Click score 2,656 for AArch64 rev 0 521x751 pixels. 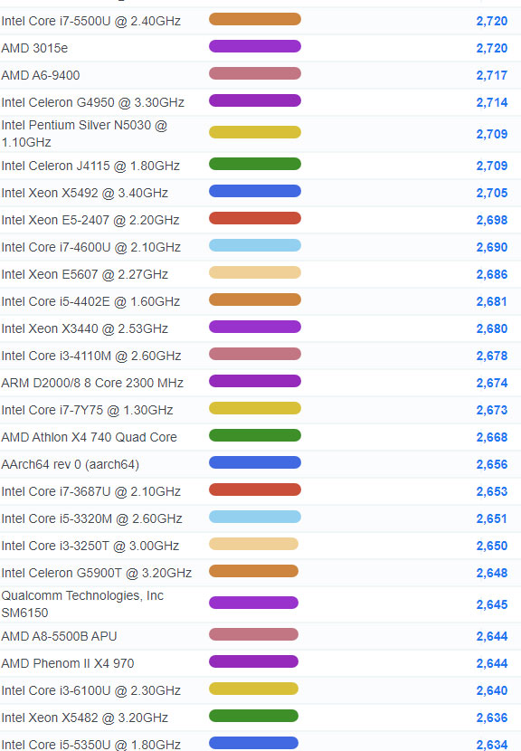492,464
